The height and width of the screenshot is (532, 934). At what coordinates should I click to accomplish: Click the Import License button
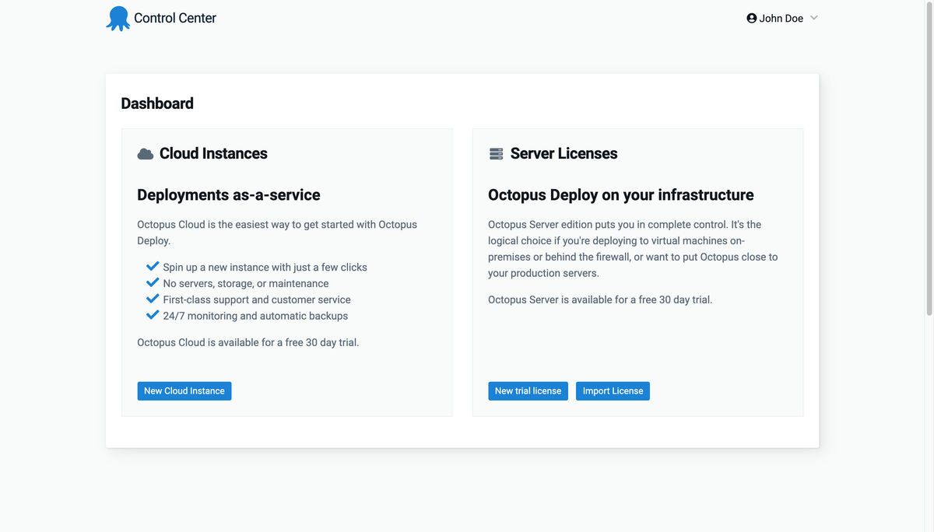613,390
